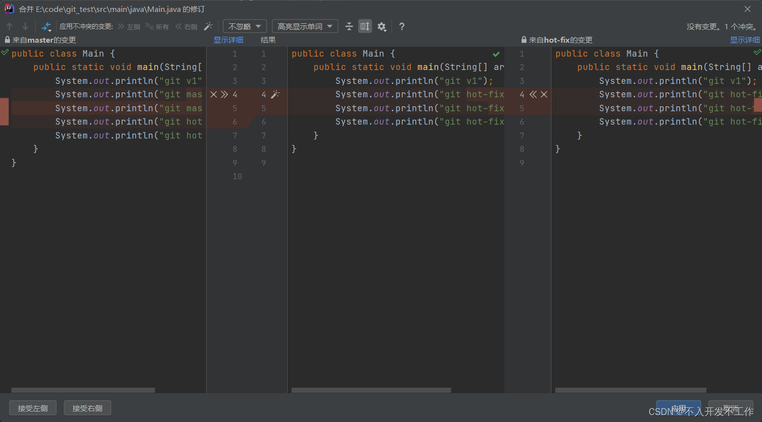Screen dimensions: 762x422
Task: Click the result pane horizontal scrollbar
Action: [x=371, y=390]
